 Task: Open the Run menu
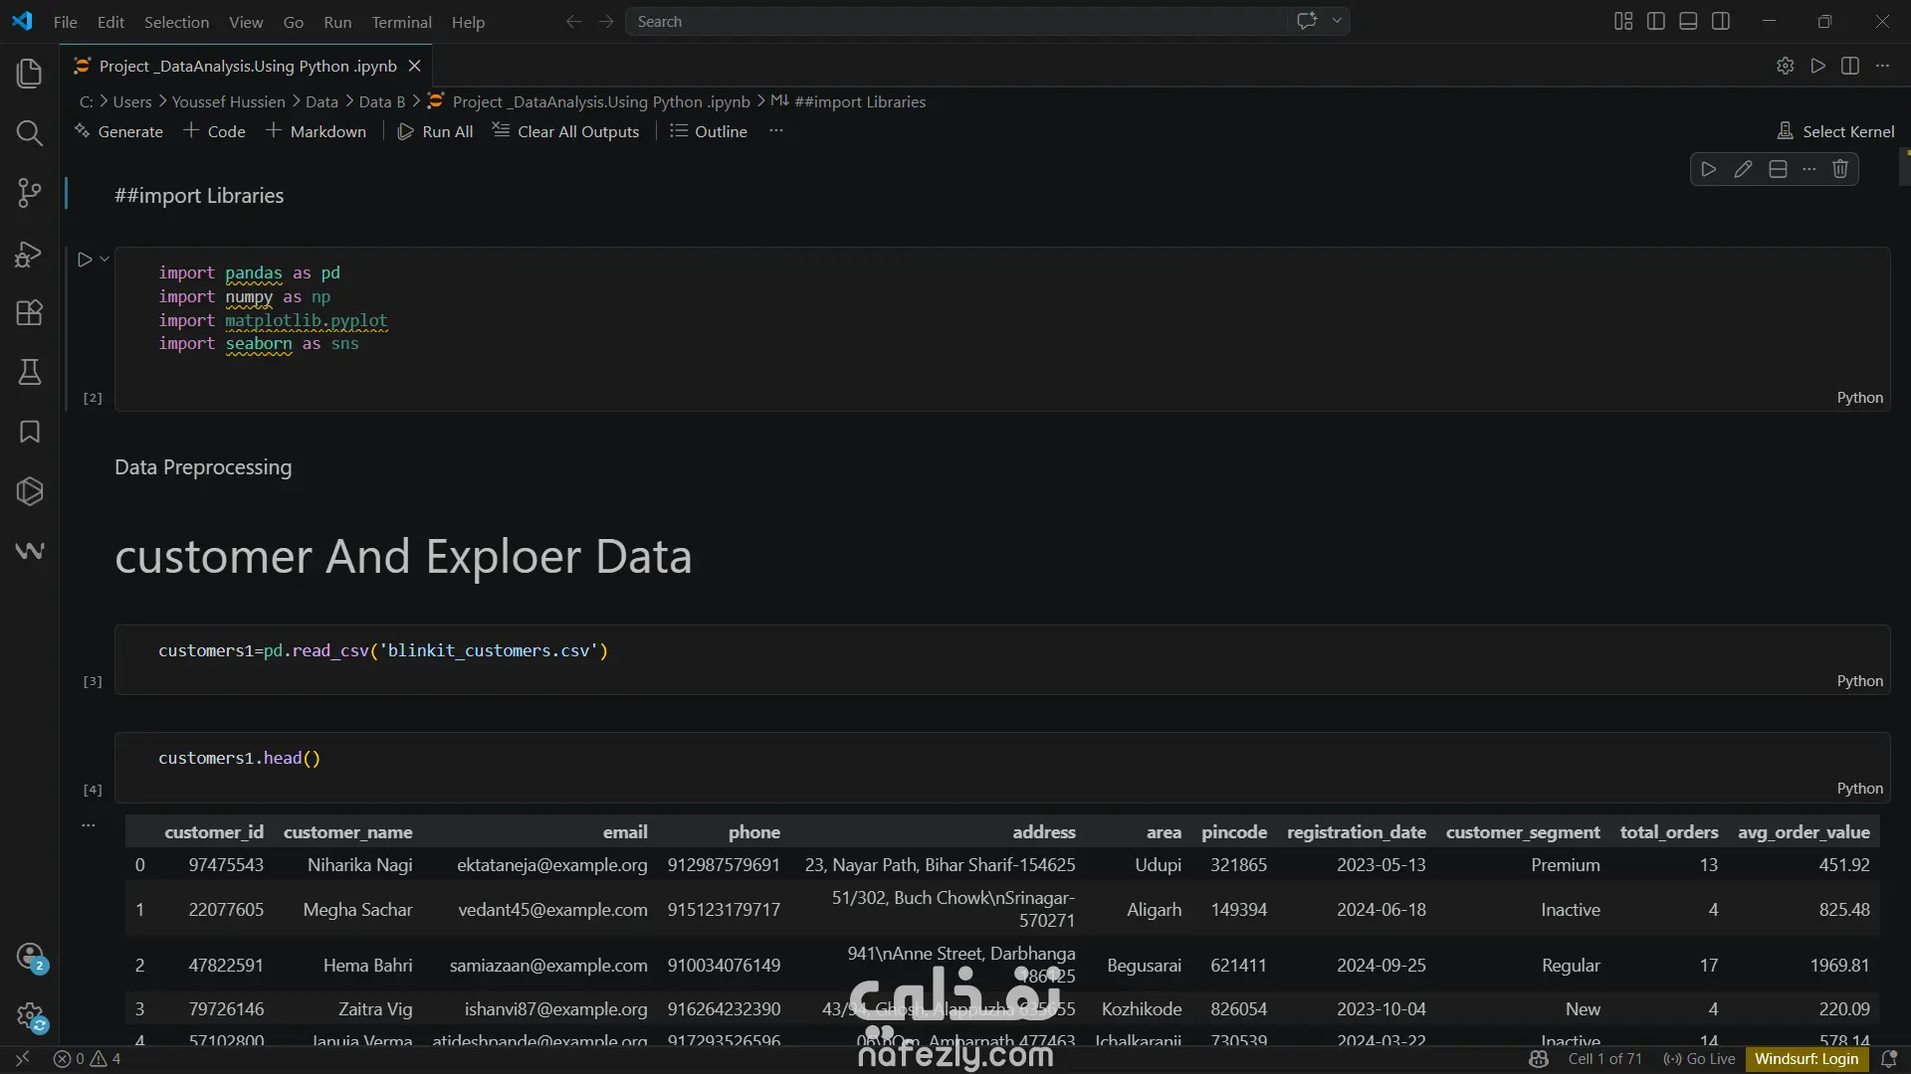[x=337, y=22]
